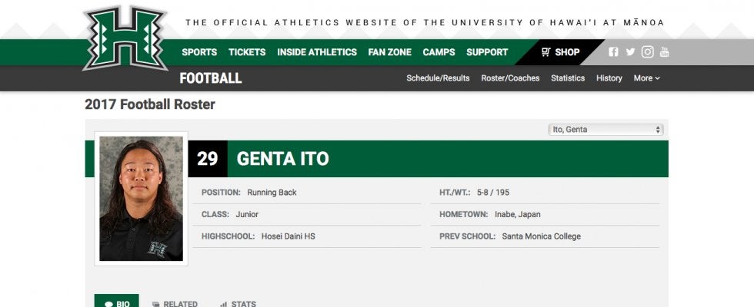This screenshot has height=307, width=754.
Task: Open the Tickets menu
Action: coord(247,52)
